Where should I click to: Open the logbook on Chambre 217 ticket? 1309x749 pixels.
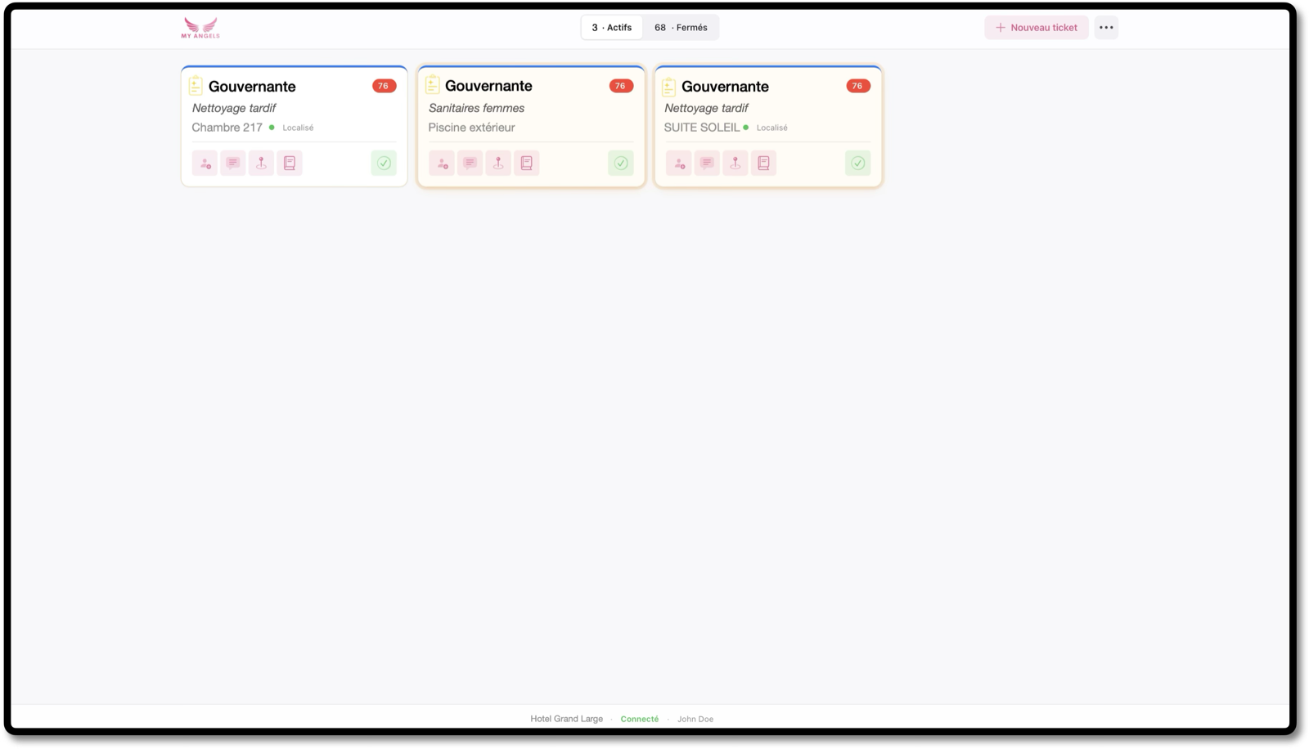290,163
